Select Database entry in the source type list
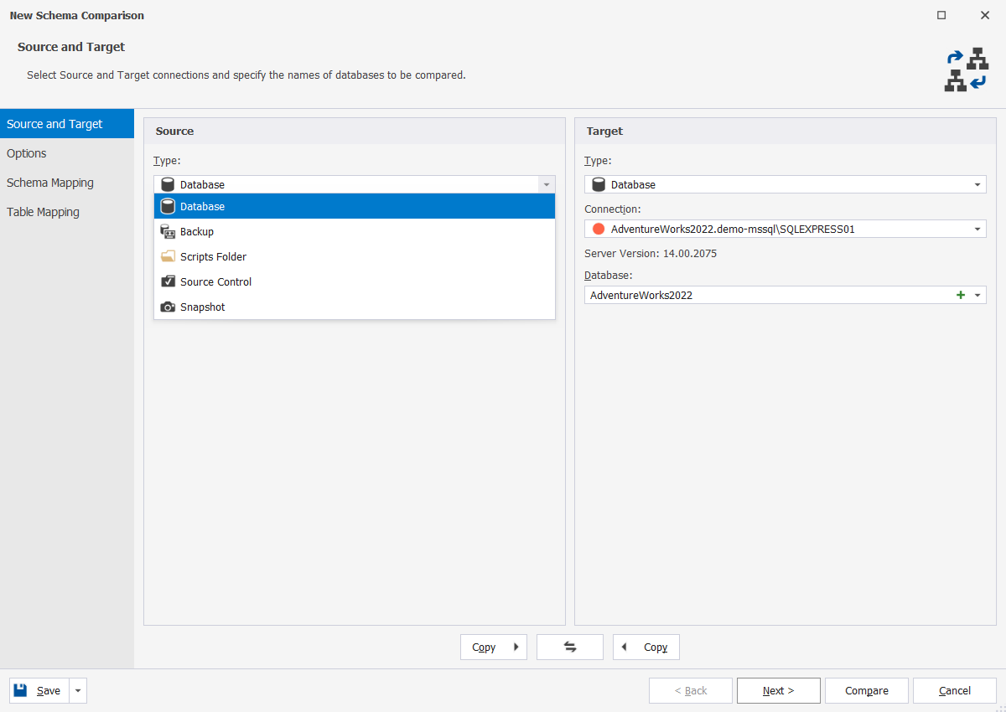This screenshot has width=1006, height=712. click(202, 206)
